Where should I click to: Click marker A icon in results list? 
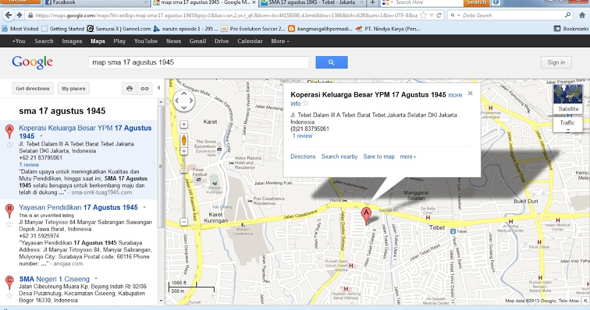9,132
